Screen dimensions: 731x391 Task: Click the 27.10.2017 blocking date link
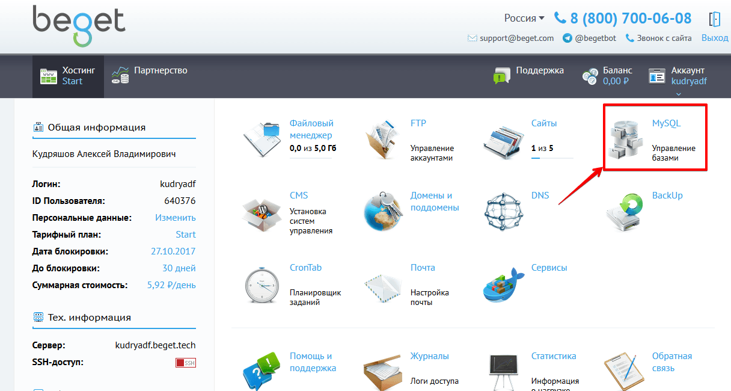coord(173,251)
